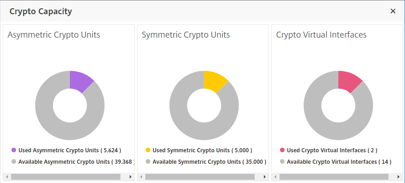
Task: Click the yellow Used Symmetric legend dot
Action: [x=148, y=150]
